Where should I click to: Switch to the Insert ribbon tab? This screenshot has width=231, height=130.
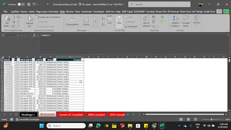[32, 12]
